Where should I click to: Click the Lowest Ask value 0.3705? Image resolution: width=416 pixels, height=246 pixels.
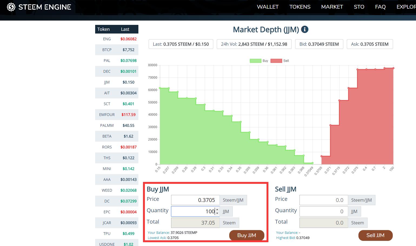coord(173,238)
